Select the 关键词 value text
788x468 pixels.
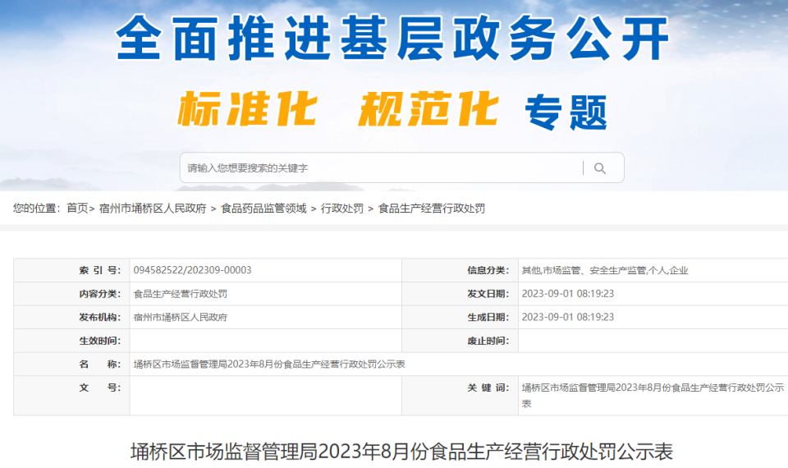coord(653,396)
